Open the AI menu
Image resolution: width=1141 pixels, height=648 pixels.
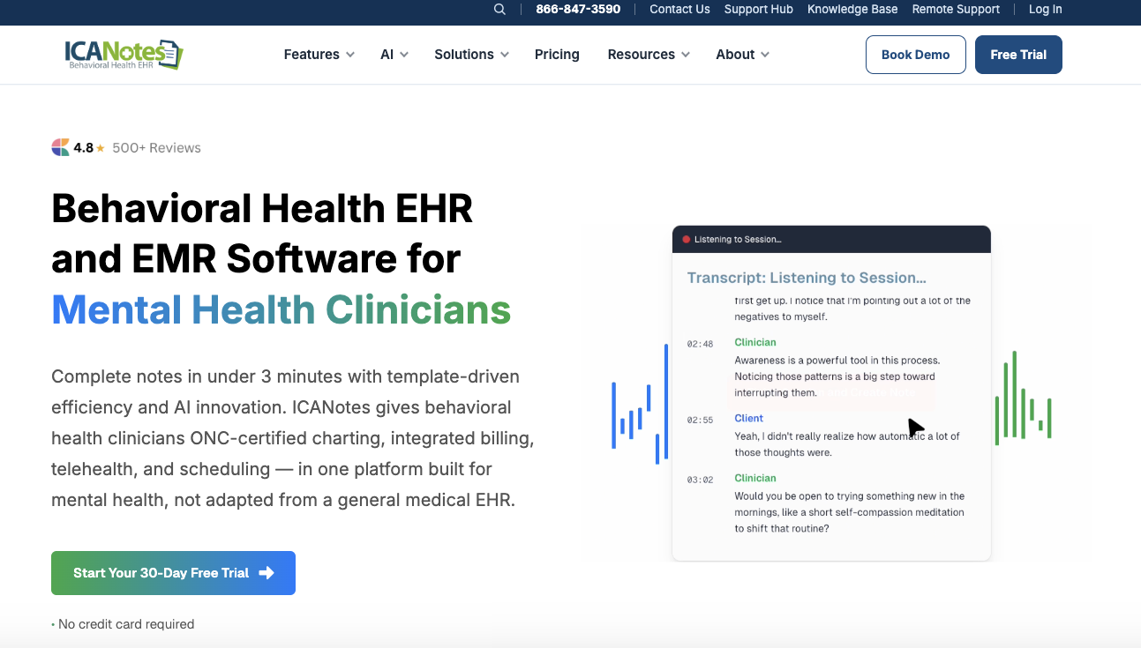coord(387,55)
